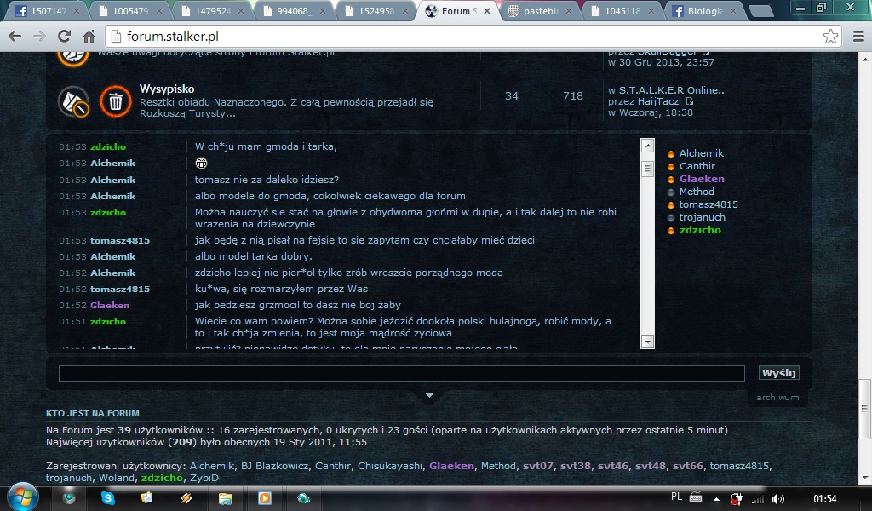This screenshot has width=872, height=511.
Task: Reload the forum page
Action: (x=64, y=37)
